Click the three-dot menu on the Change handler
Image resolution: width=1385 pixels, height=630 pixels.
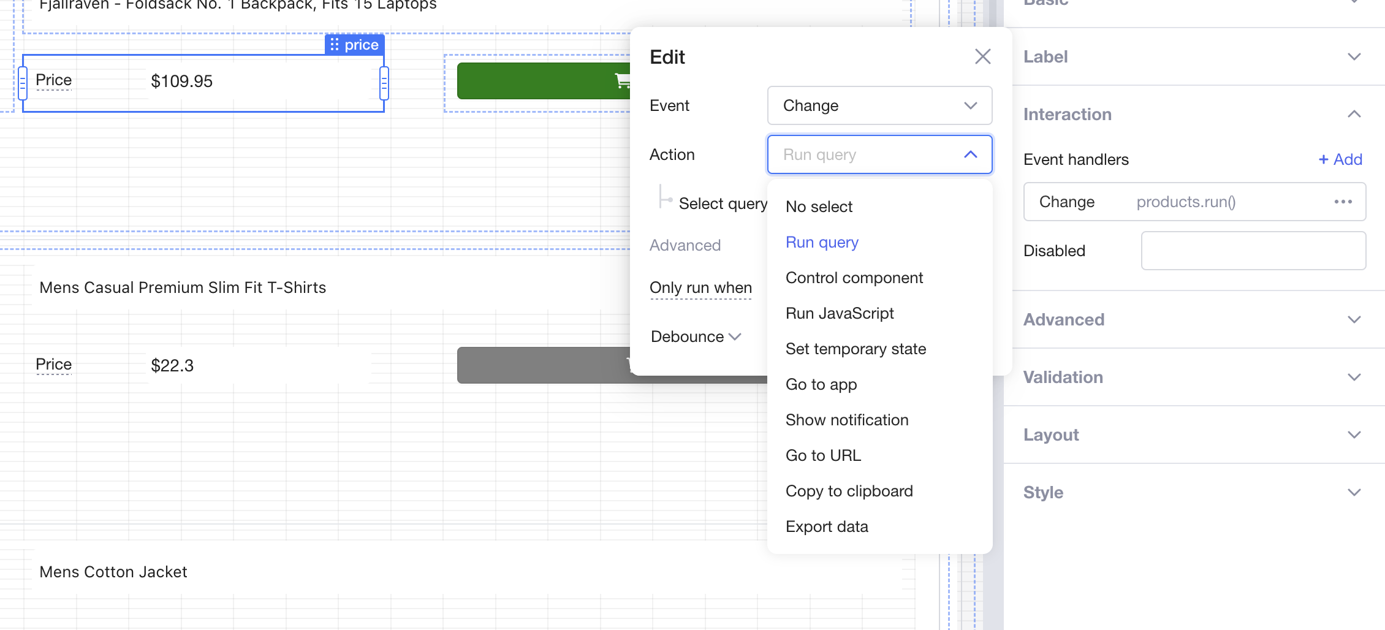coord(1343,202)
